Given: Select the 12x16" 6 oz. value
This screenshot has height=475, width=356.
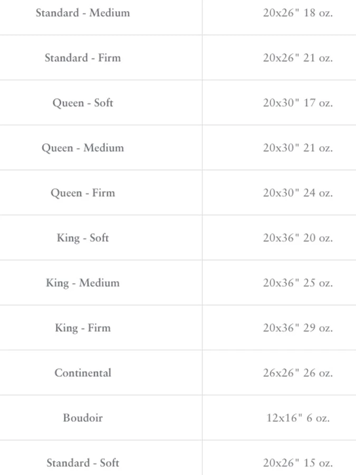Looking at the screenshot, I should click(297, 417).
